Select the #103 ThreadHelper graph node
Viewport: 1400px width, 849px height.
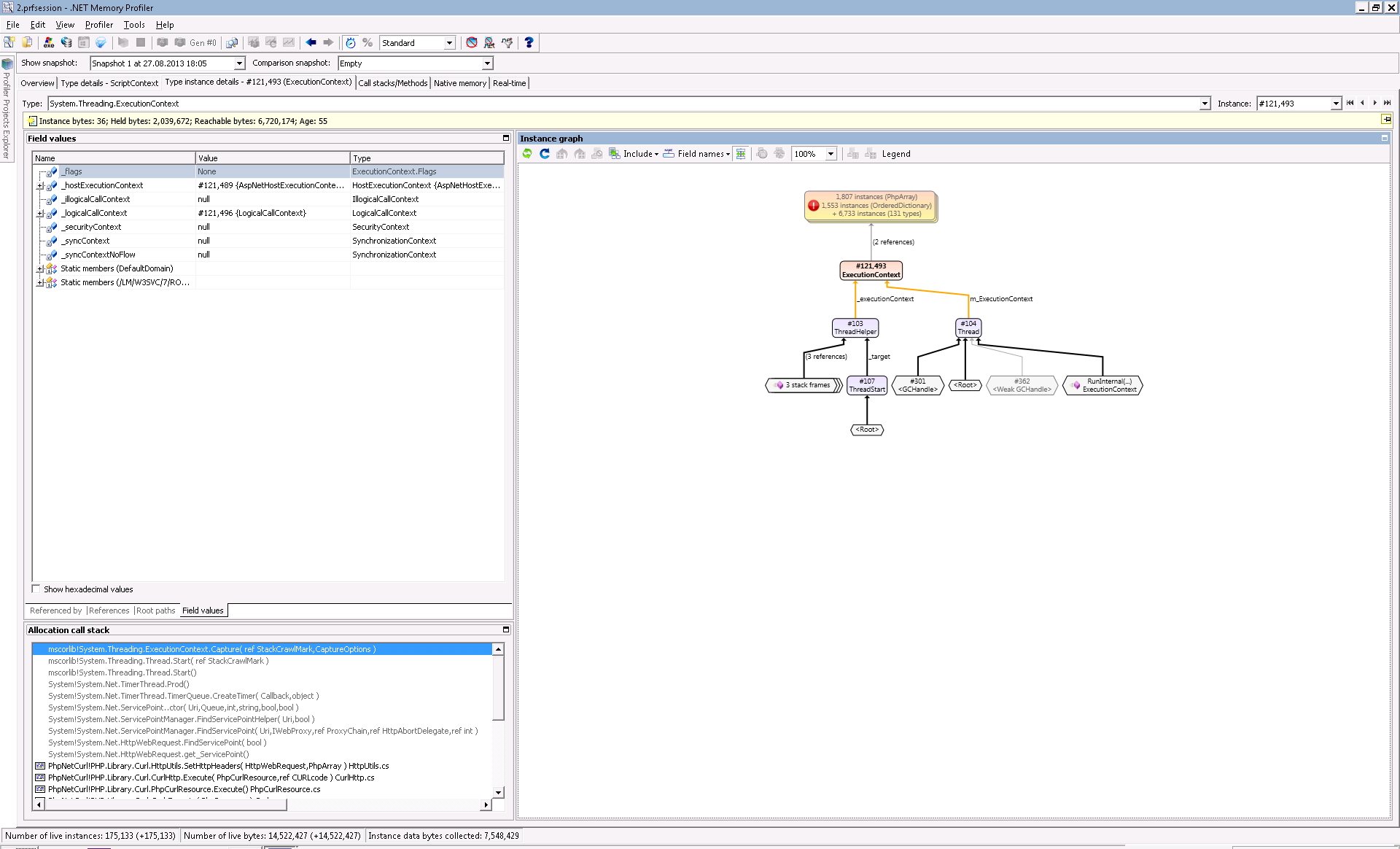[855, 327]
